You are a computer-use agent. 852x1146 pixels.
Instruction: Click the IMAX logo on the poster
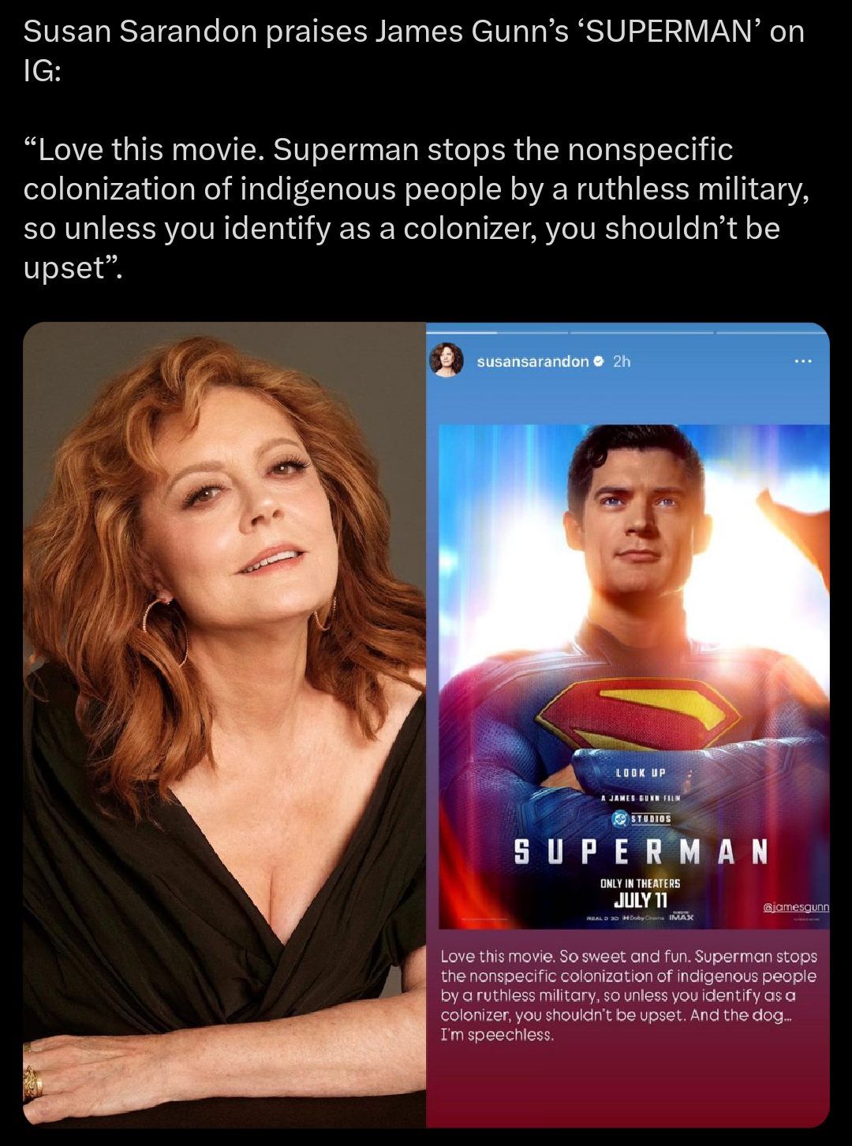coord(682,917)
